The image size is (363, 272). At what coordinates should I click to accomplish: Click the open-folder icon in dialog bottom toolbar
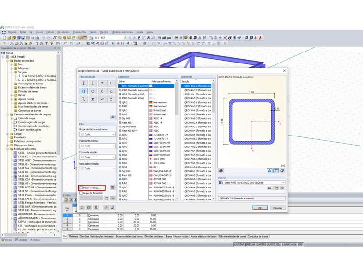pos(106,208)
